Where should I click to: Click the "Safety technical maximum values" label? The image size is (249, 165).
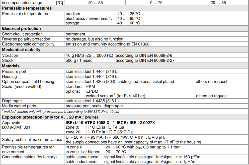32,139
